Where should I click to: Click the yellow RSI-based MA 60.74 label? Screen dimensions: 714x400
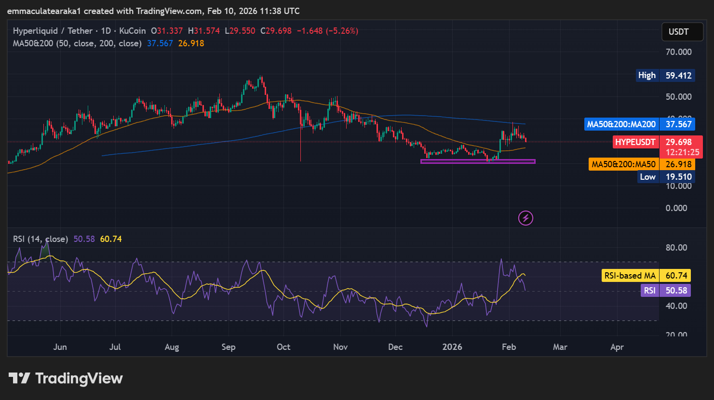tap(646, 276)
